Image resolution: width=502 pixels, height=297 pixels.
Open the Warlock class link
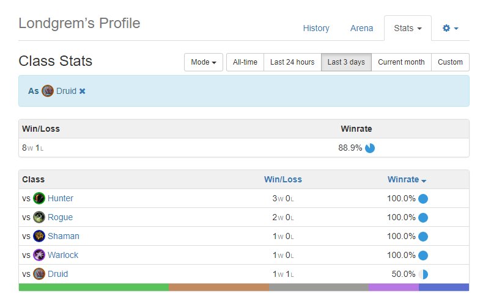click(63, 255)
